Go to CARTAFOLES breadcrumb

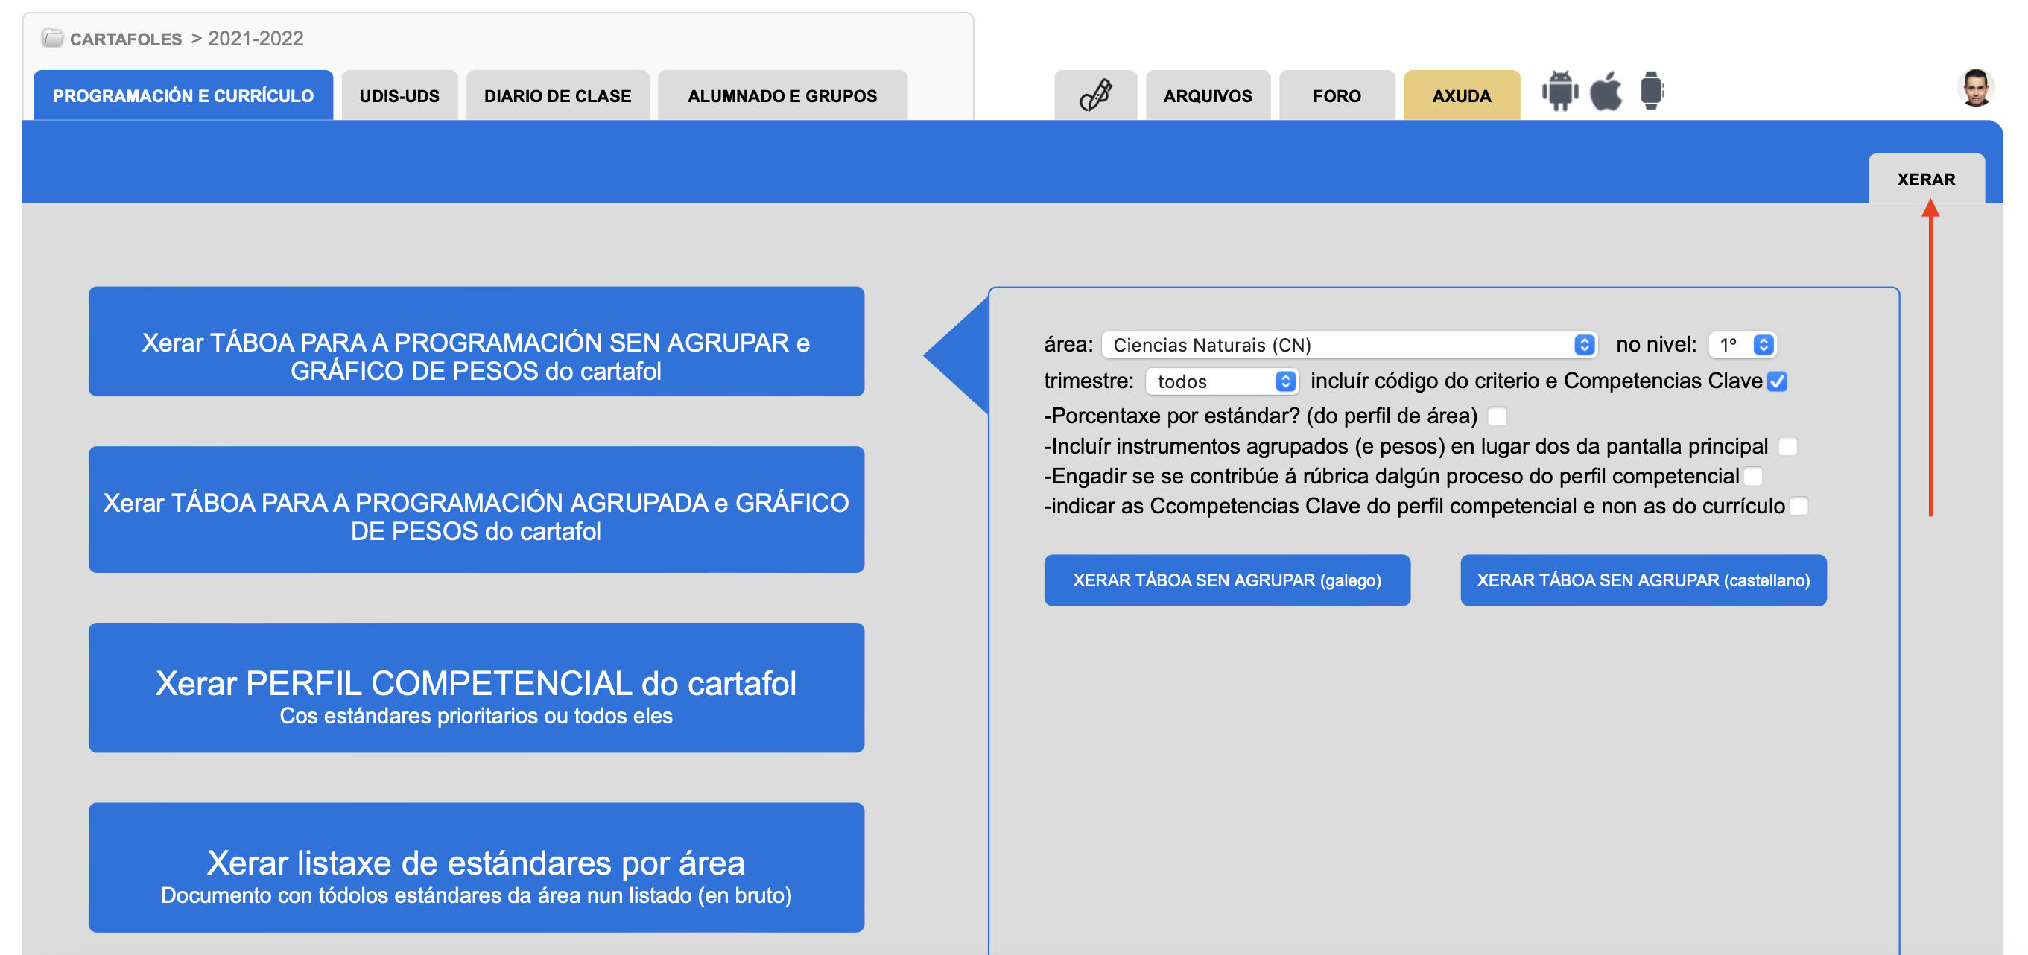[x=126, y=39]
